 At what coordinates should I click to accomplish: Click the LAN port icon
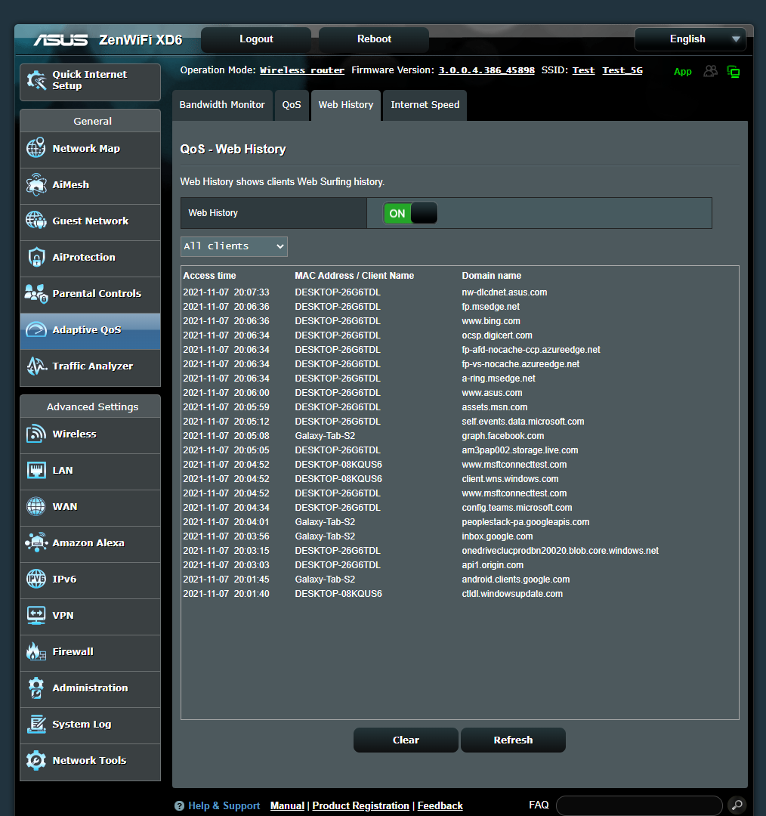click(36, 470)
